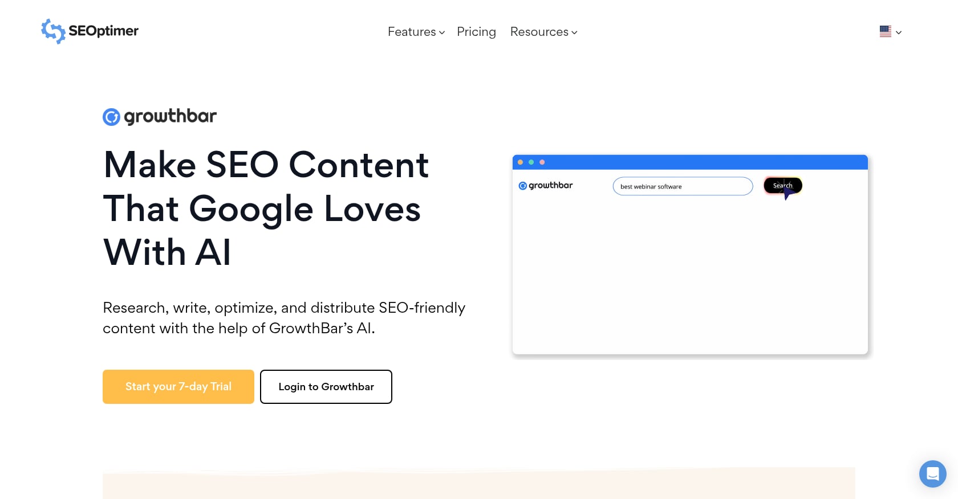Viewport: 958px width, 499px height.
Task: Open the language selector chevron
Action: tap(899, 32)
